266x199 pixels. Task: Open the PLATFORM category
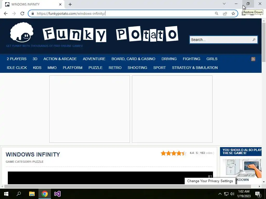coord(72,68)
